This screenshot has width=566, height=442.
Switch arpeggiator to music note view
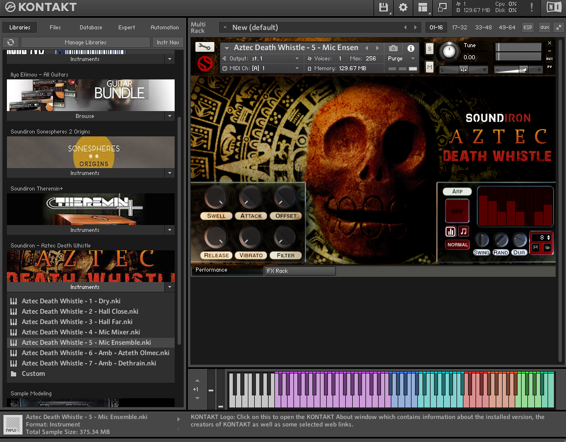coord(463,231)
